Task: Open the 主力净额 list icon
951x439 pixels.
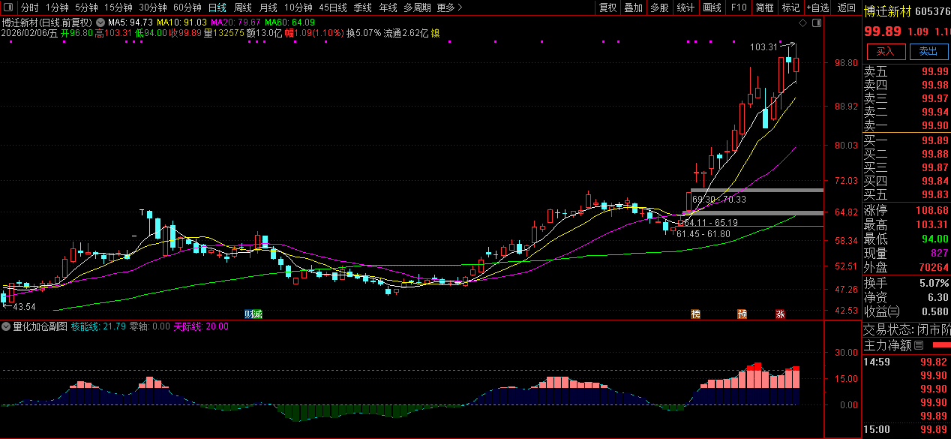Action: [919, 346]
